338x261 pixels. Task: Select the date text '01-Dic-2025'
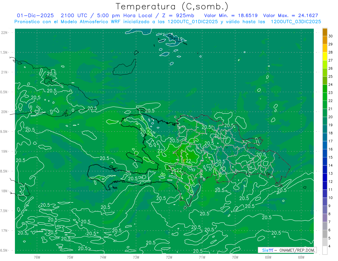click(36, 15)
